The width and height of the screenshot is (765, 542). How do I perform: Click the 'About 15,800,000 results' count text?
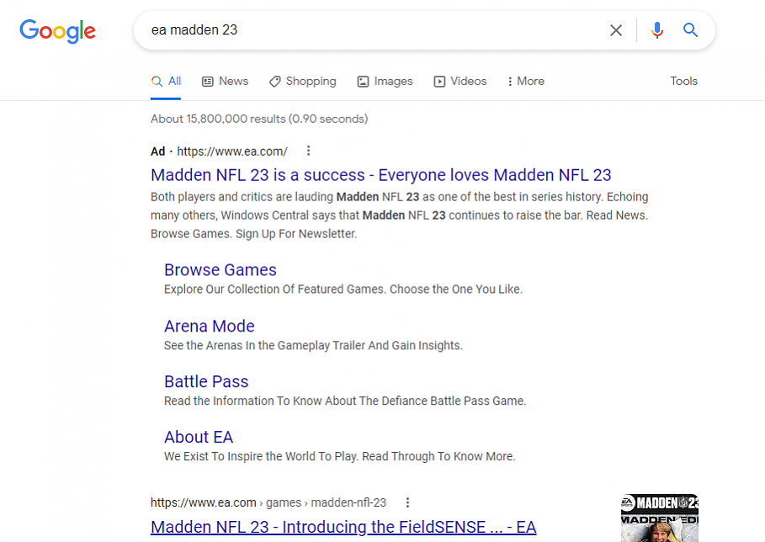coord(259,119)
